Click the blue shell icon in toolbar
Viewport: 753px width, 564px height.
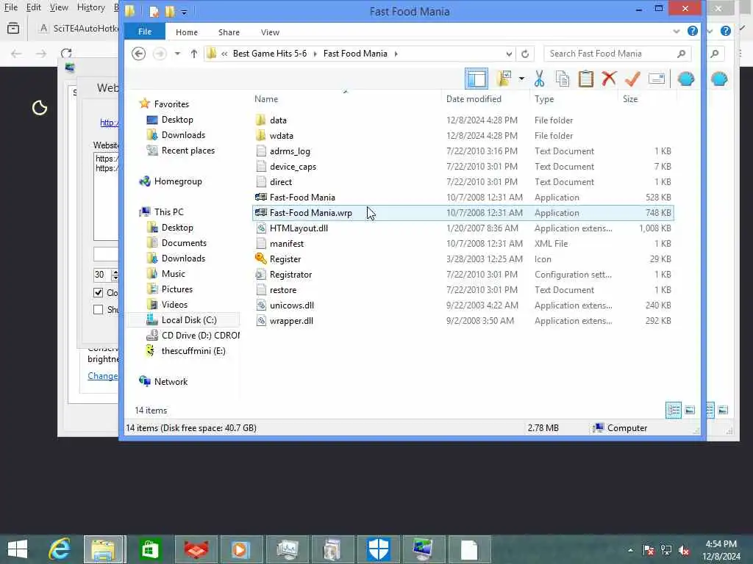[686, 79]
